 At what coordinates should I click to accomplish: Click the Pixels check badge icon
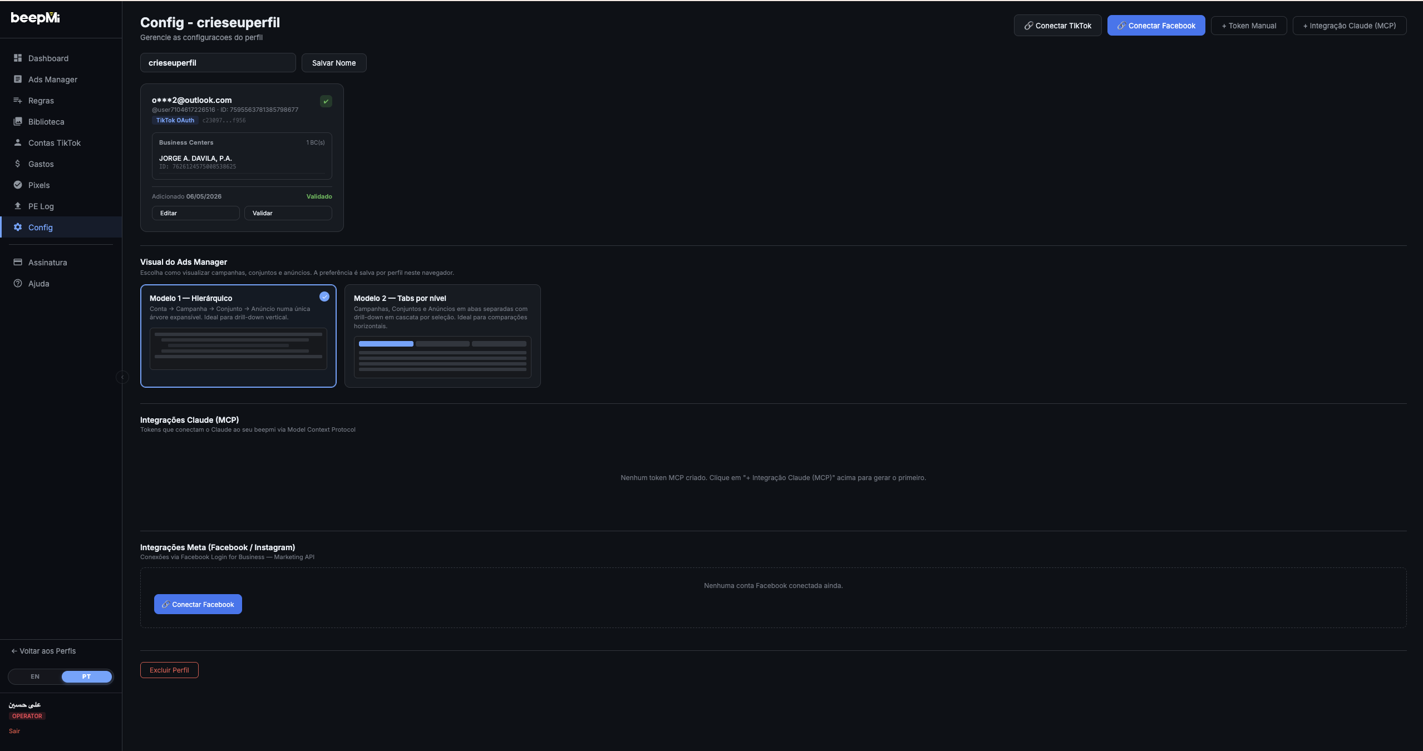point(18,185)
